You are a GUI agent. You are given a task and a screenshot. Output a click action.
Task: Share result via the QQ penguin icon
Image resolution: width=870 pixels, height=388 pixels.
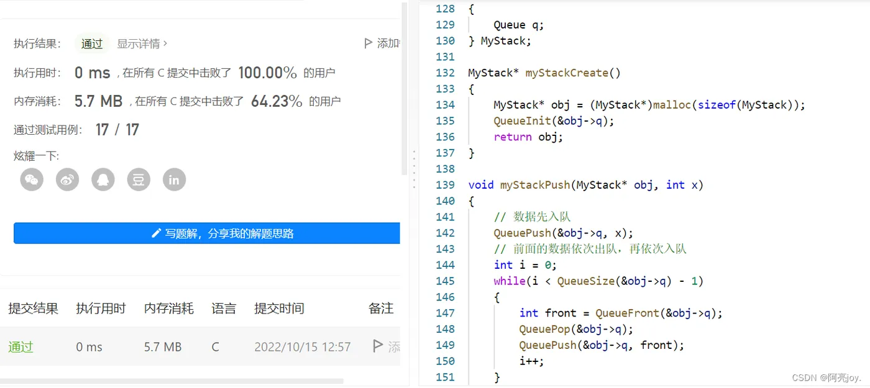(x=103, y=179)
